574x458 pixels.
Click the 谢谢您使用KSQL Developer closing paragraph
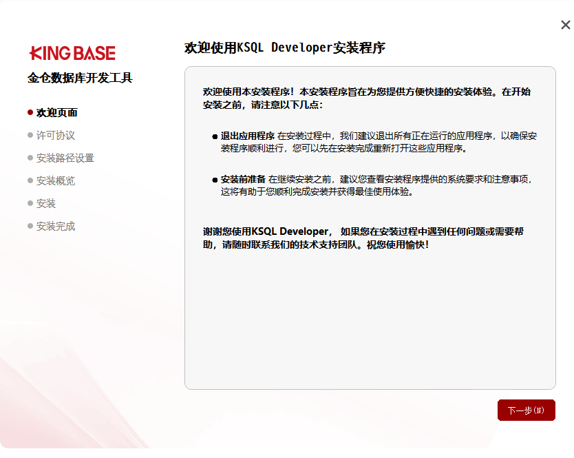368,238
